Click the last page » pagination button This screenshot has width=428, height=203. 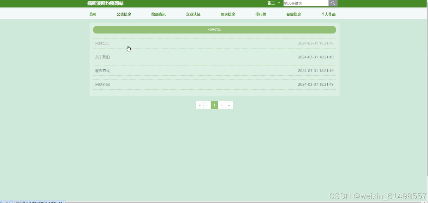pyautogui.click(x=229, y=105)
